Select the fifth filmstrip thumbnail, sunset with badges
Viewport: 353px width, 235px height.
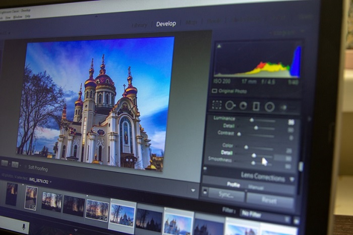tap(97, 210)
